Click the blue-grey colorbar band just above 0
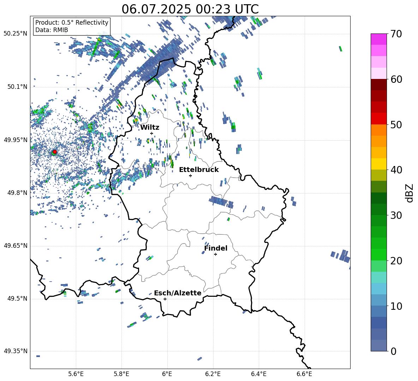This screenshot has width=418, height=381. tap(378, 345)
